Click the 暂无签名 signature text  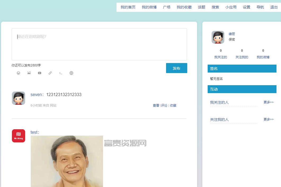[216, 79]
